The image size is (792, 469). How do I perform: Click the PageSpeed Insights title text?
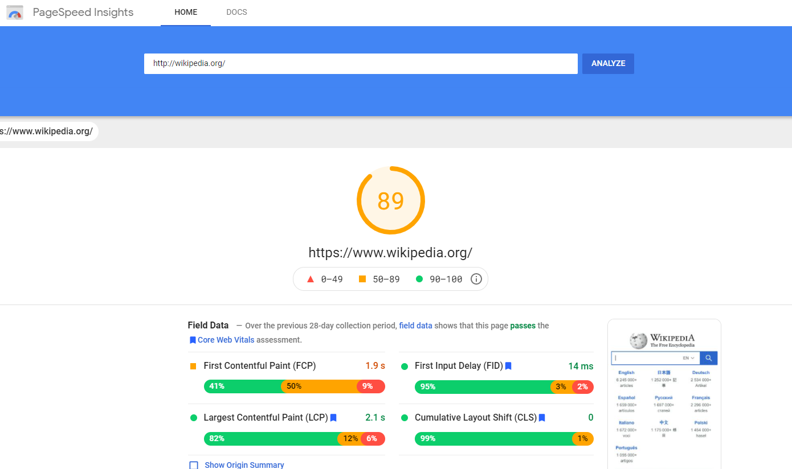coord(83,13)
